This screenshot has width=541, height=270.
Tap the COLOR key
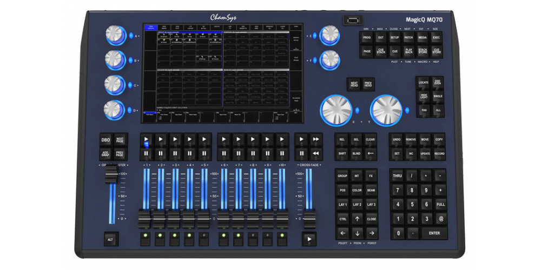(357, 190)
